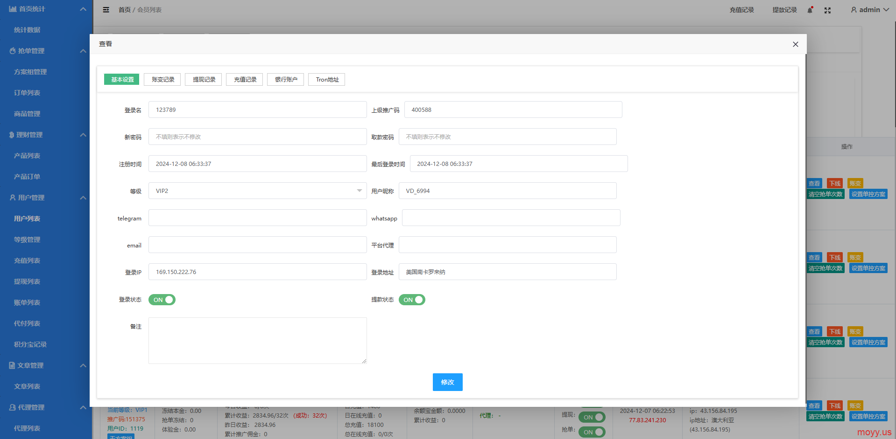The image size is (896, 439).
Task: Click the 首页统计 chart icon in sidebar
Action: (x=13, y=9)
